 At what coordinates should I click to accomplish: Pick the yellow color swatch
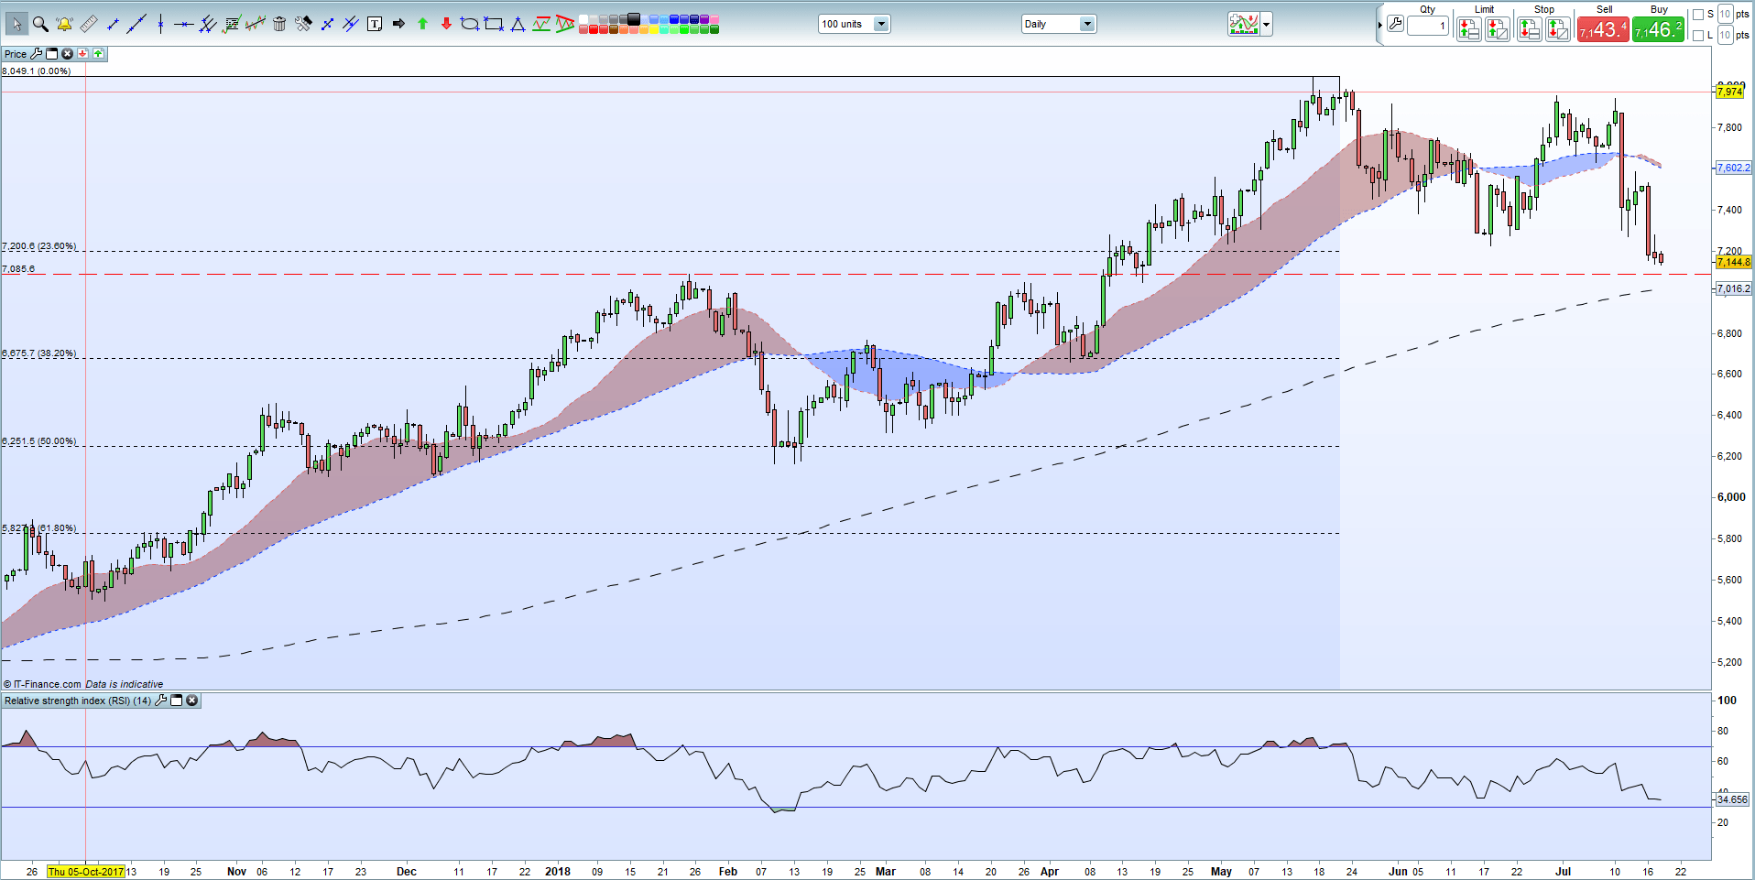click(x=653, y=29)
